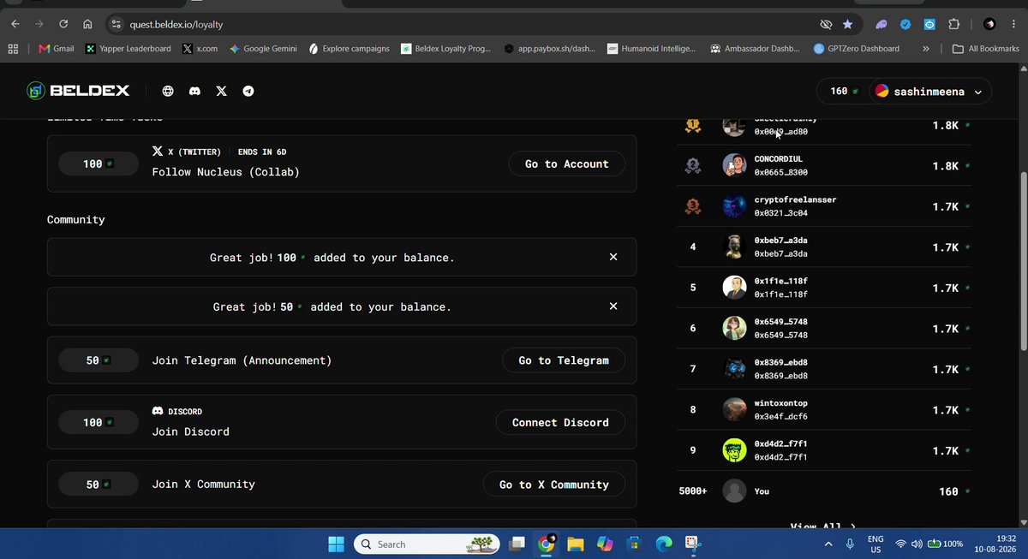This screenshot has height=559, width=1028.
Task: Open Beldex Discord icon in header
Action: click(194, 91)
